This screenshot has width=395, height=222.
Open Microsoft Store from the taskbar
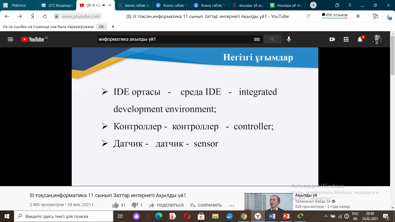coord(201,216)
